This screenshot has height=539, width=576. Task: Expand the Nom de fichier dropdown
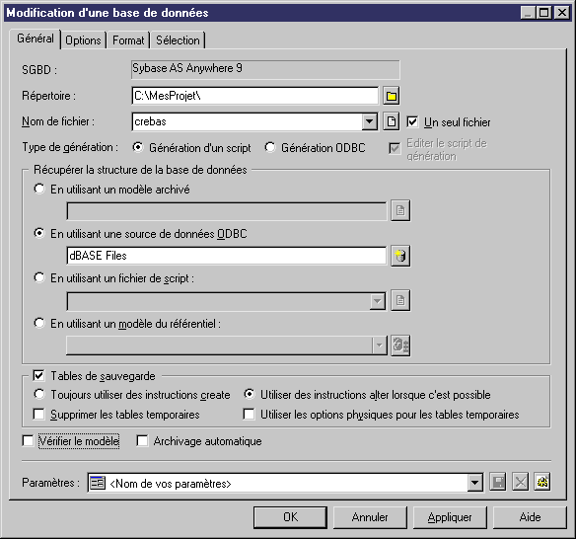point(370,121)
